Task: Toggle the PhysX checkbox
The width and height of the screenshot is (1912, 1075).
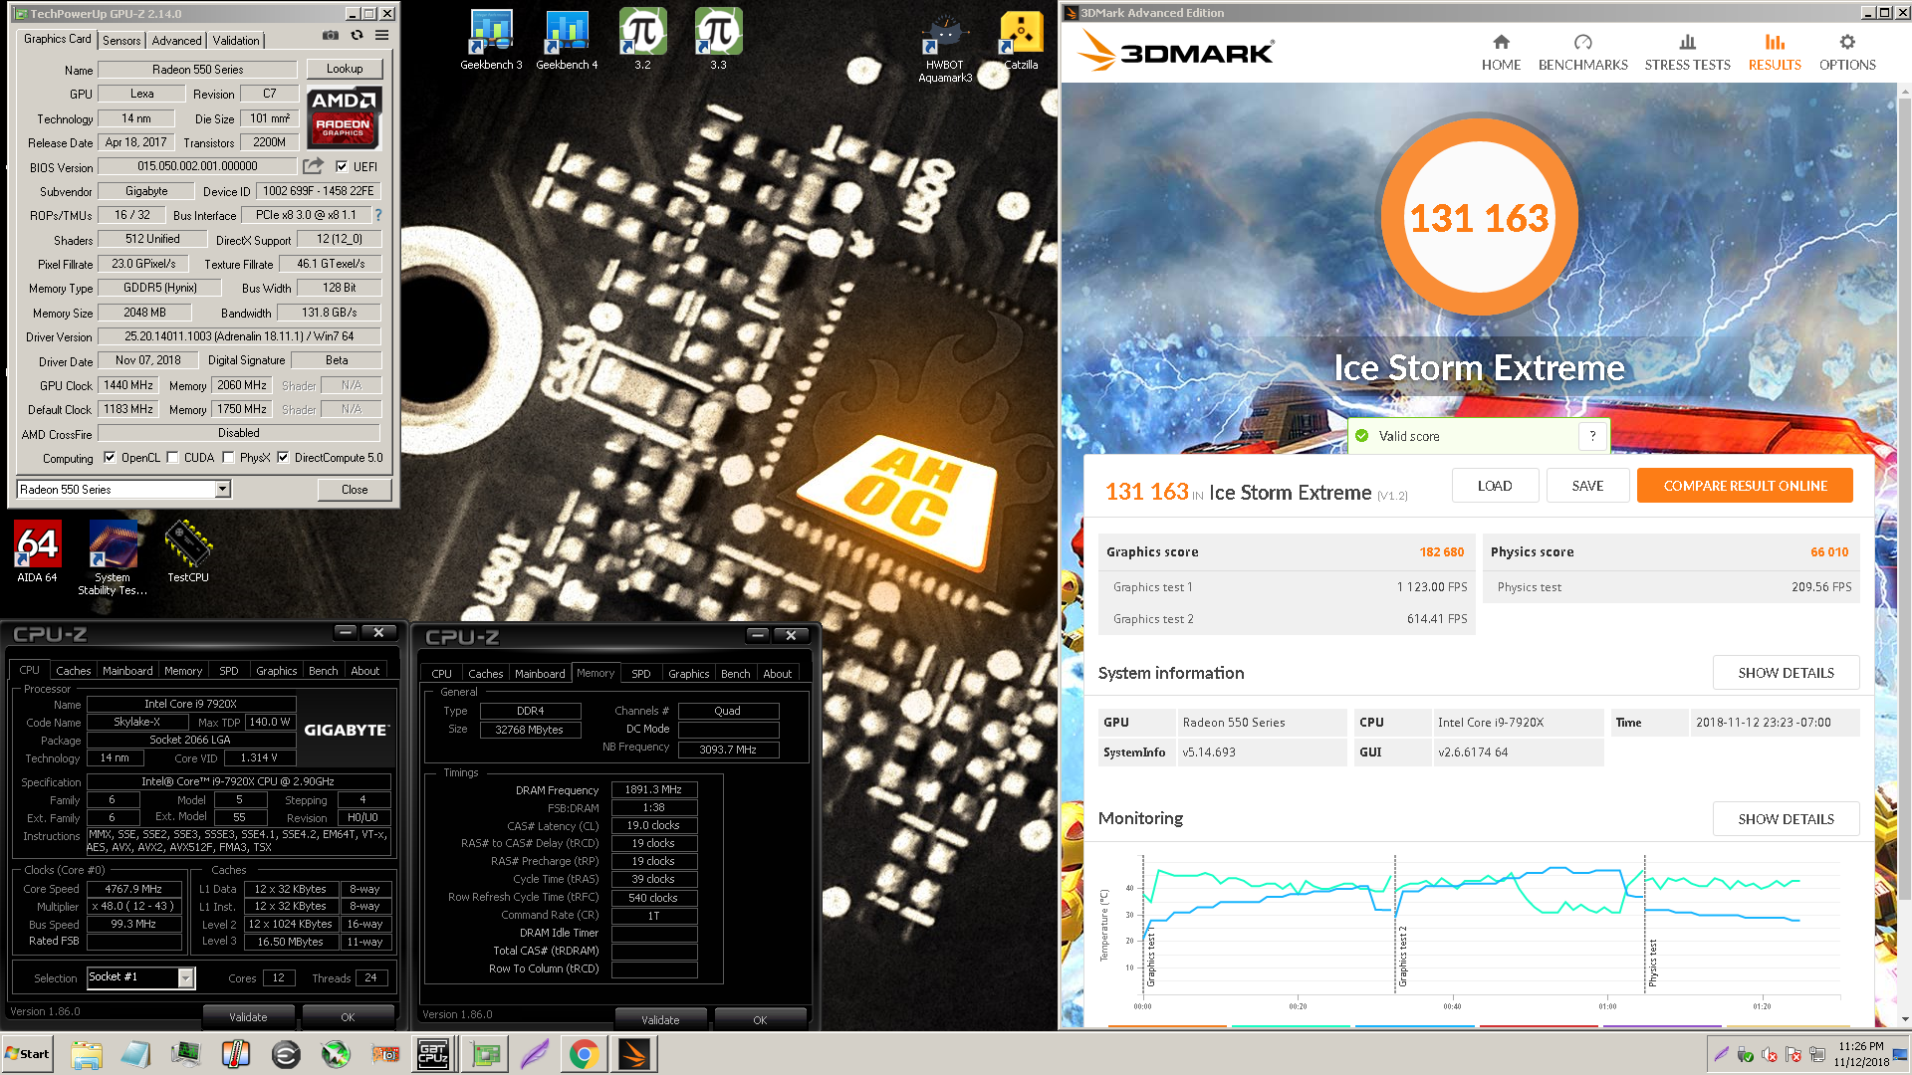Action: [229, 458]
